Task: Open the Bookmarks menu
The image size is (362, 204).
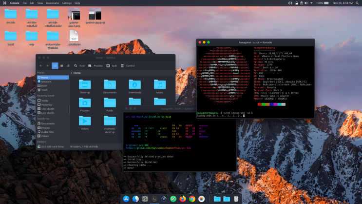Action: [53, 3]
